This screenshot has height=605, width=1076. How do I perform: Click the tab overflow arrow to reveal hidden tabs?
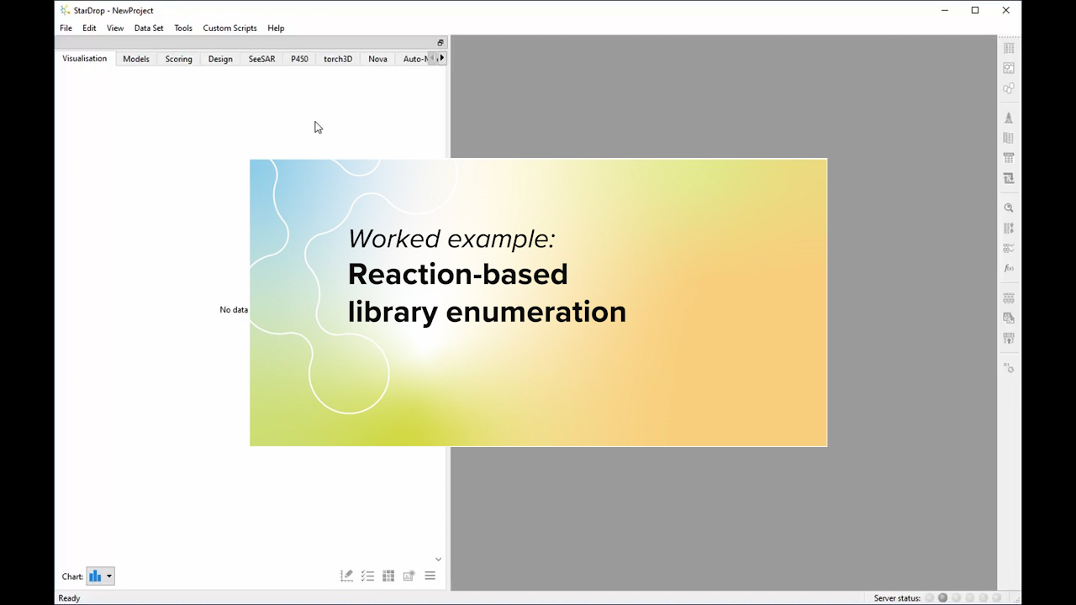point(440,58)
